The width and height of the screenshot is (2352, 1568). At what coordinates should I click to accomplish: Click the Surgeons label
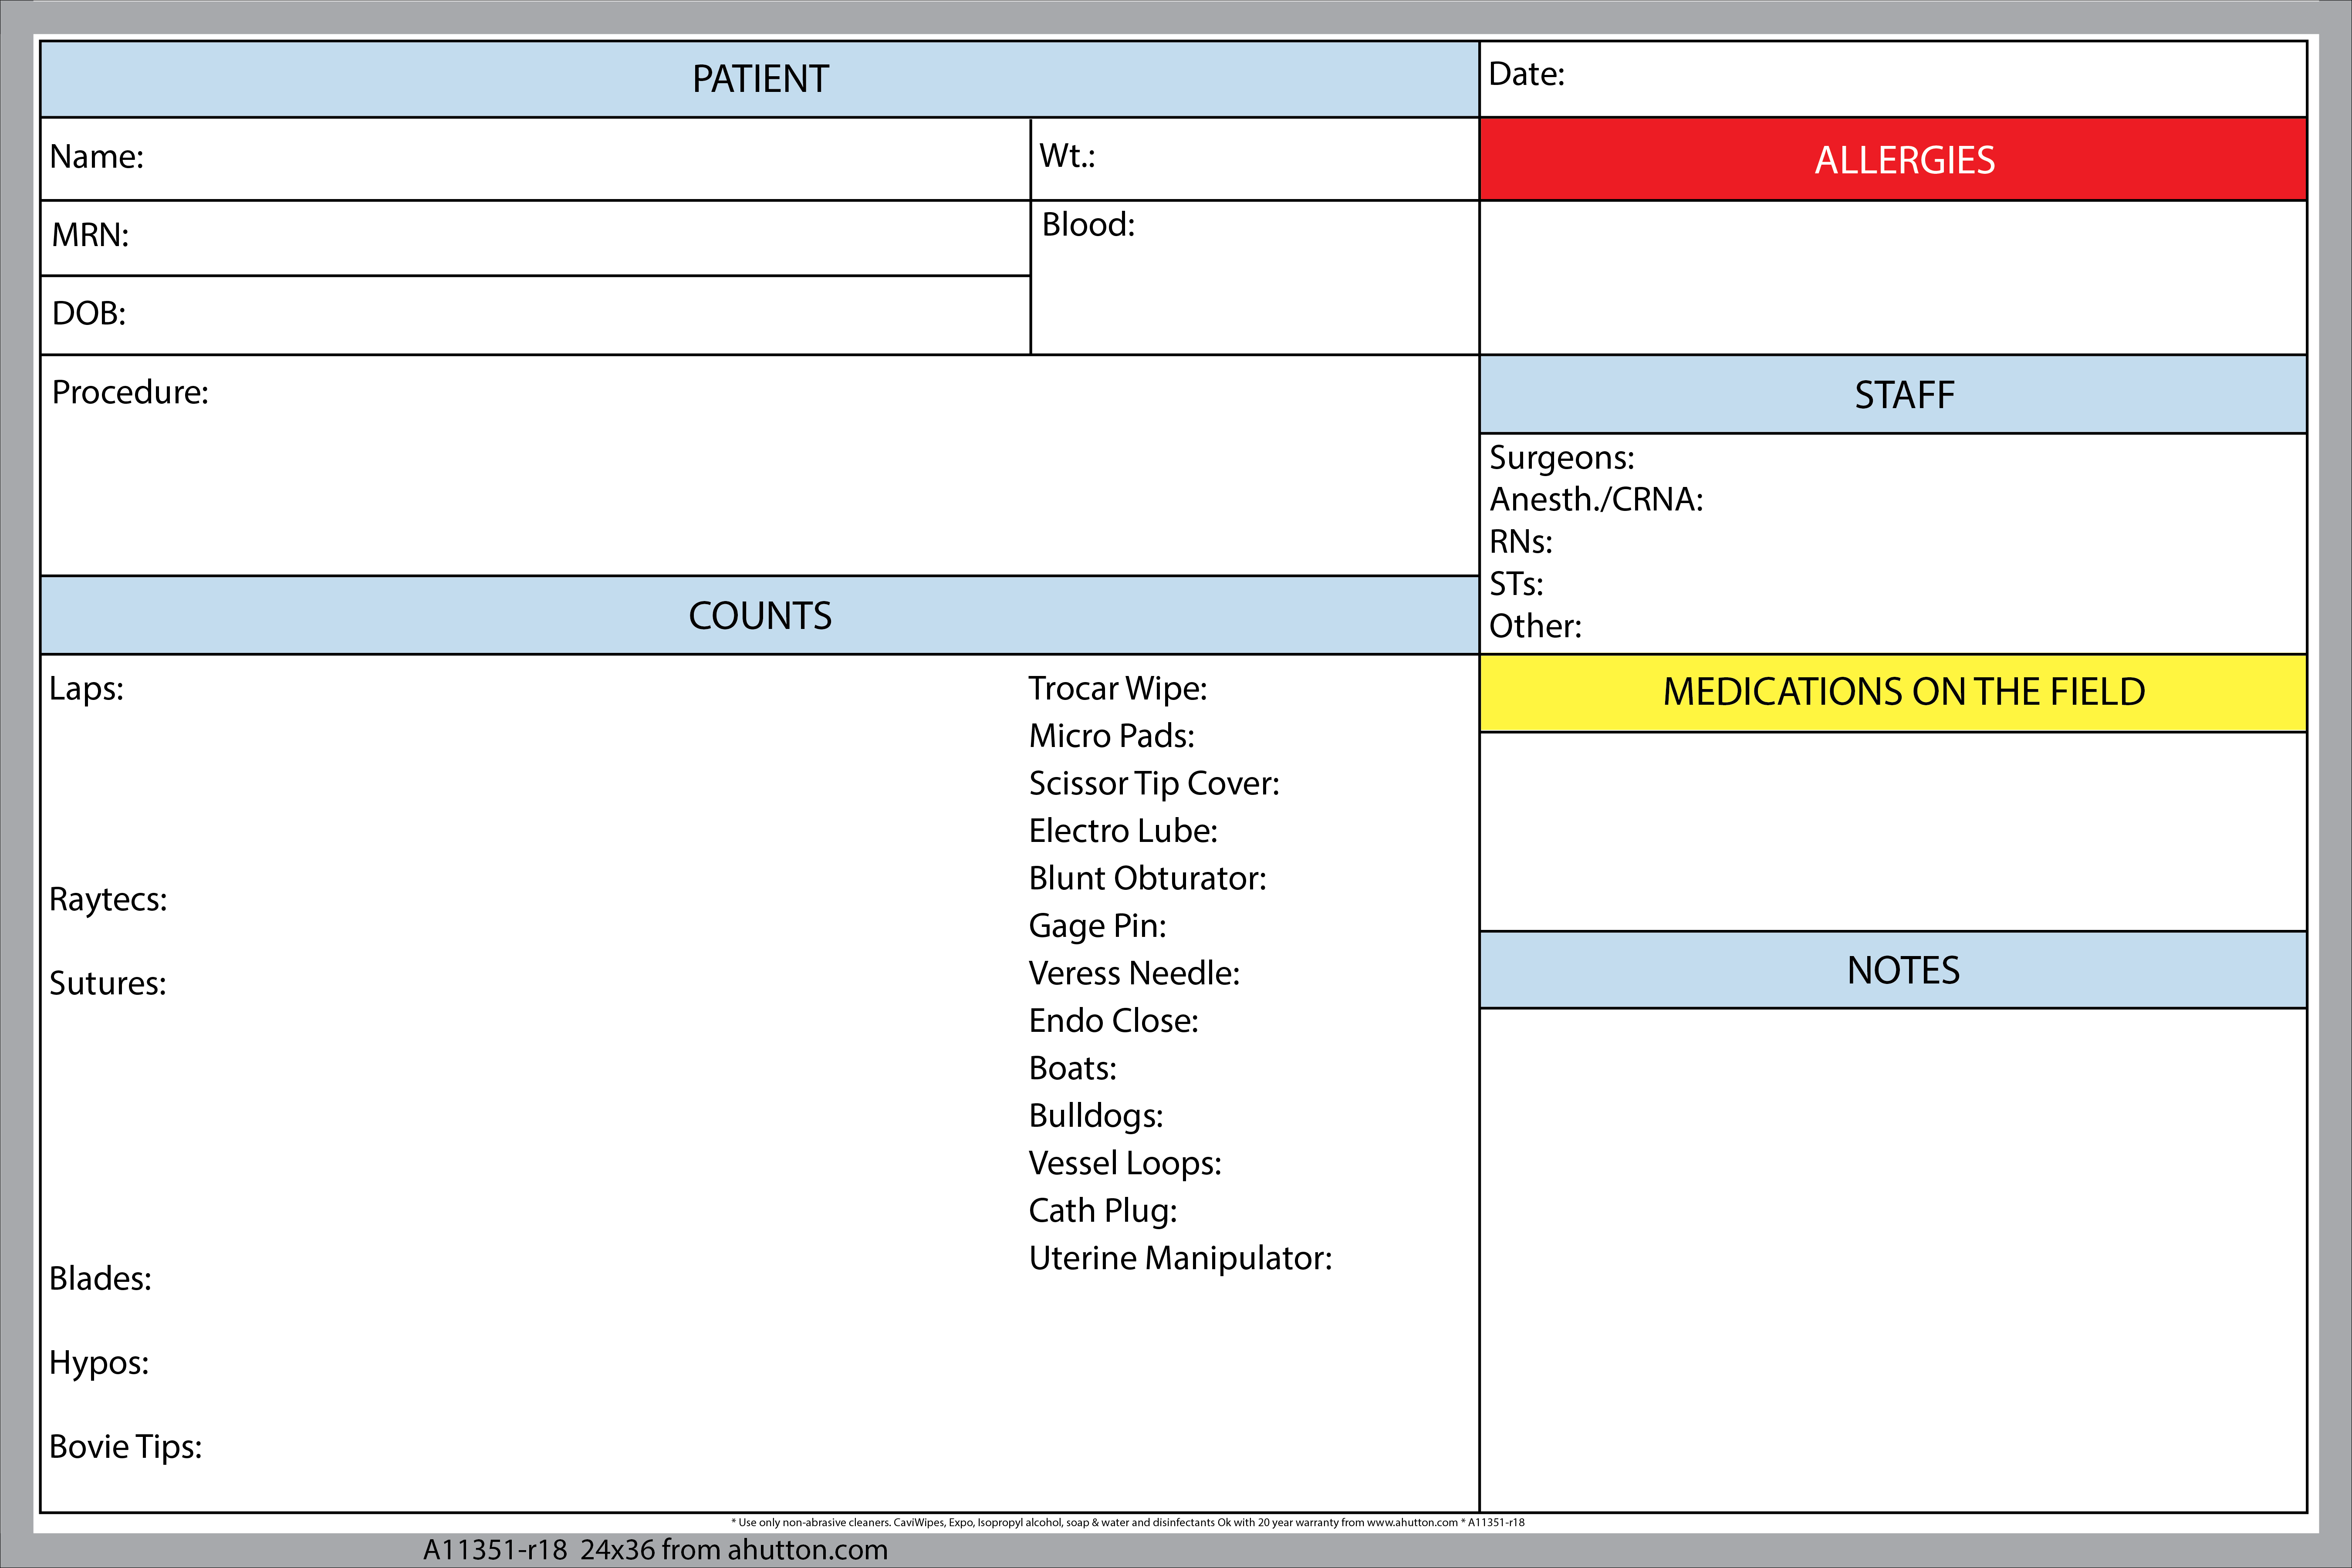pos(1561,458)
